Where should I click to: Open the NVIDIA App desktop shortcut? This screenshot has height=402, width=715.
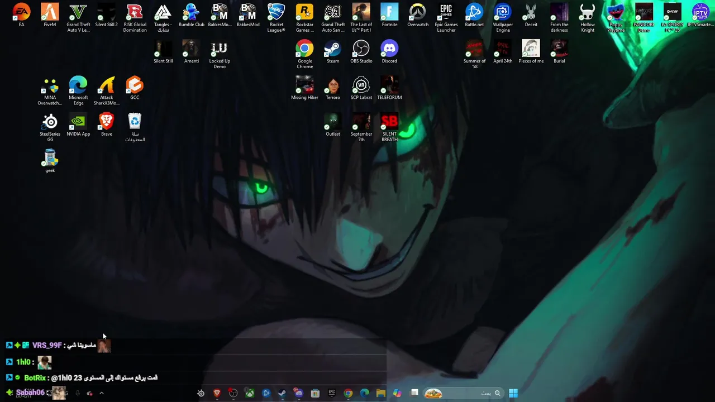pyautogui.click(x=78, y=125)
